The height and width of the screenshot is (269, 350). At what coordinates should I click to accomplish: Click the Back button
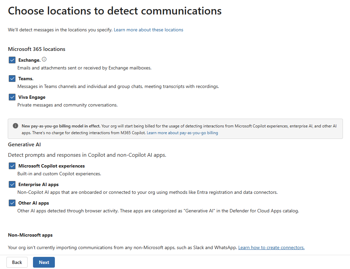coord(17,262)
